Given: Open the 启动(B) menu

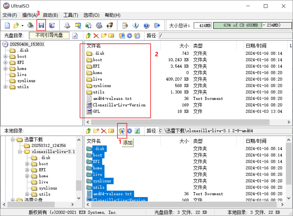Looking at the screenshot, I should (x=50, y=15).
